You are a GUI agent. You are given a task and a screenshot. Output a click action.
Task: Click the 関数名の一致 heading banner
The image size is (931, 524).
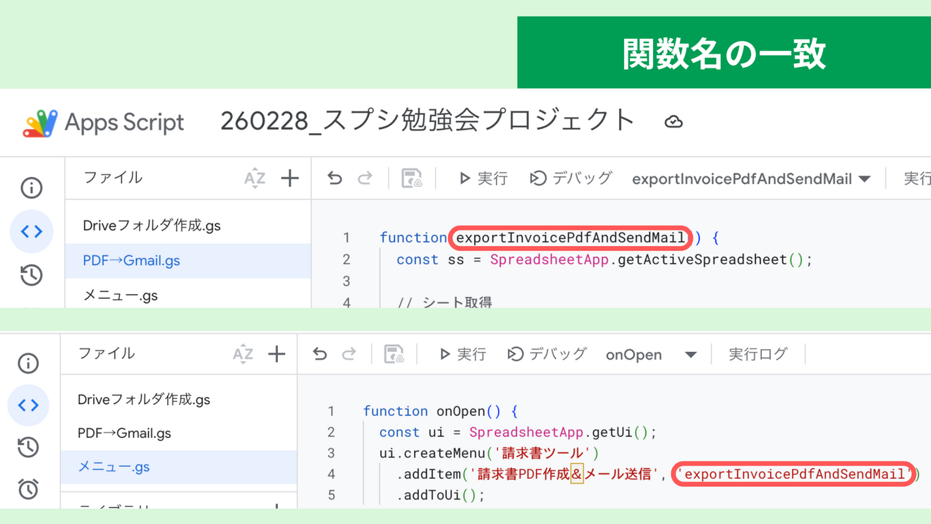(724, 54)
